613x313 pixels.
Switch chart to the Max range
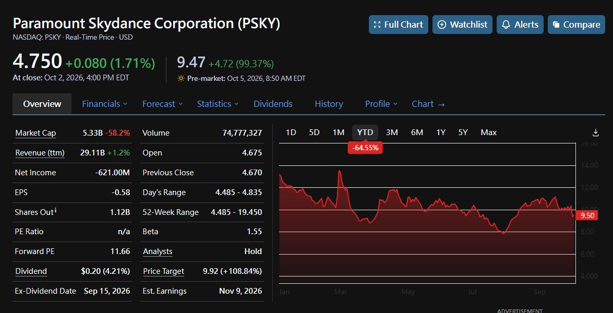[x=489, y=133]
